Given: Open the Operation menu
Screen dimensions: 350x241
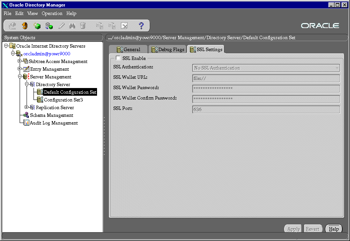Looking at the screenshot, I should click(52, 13).
